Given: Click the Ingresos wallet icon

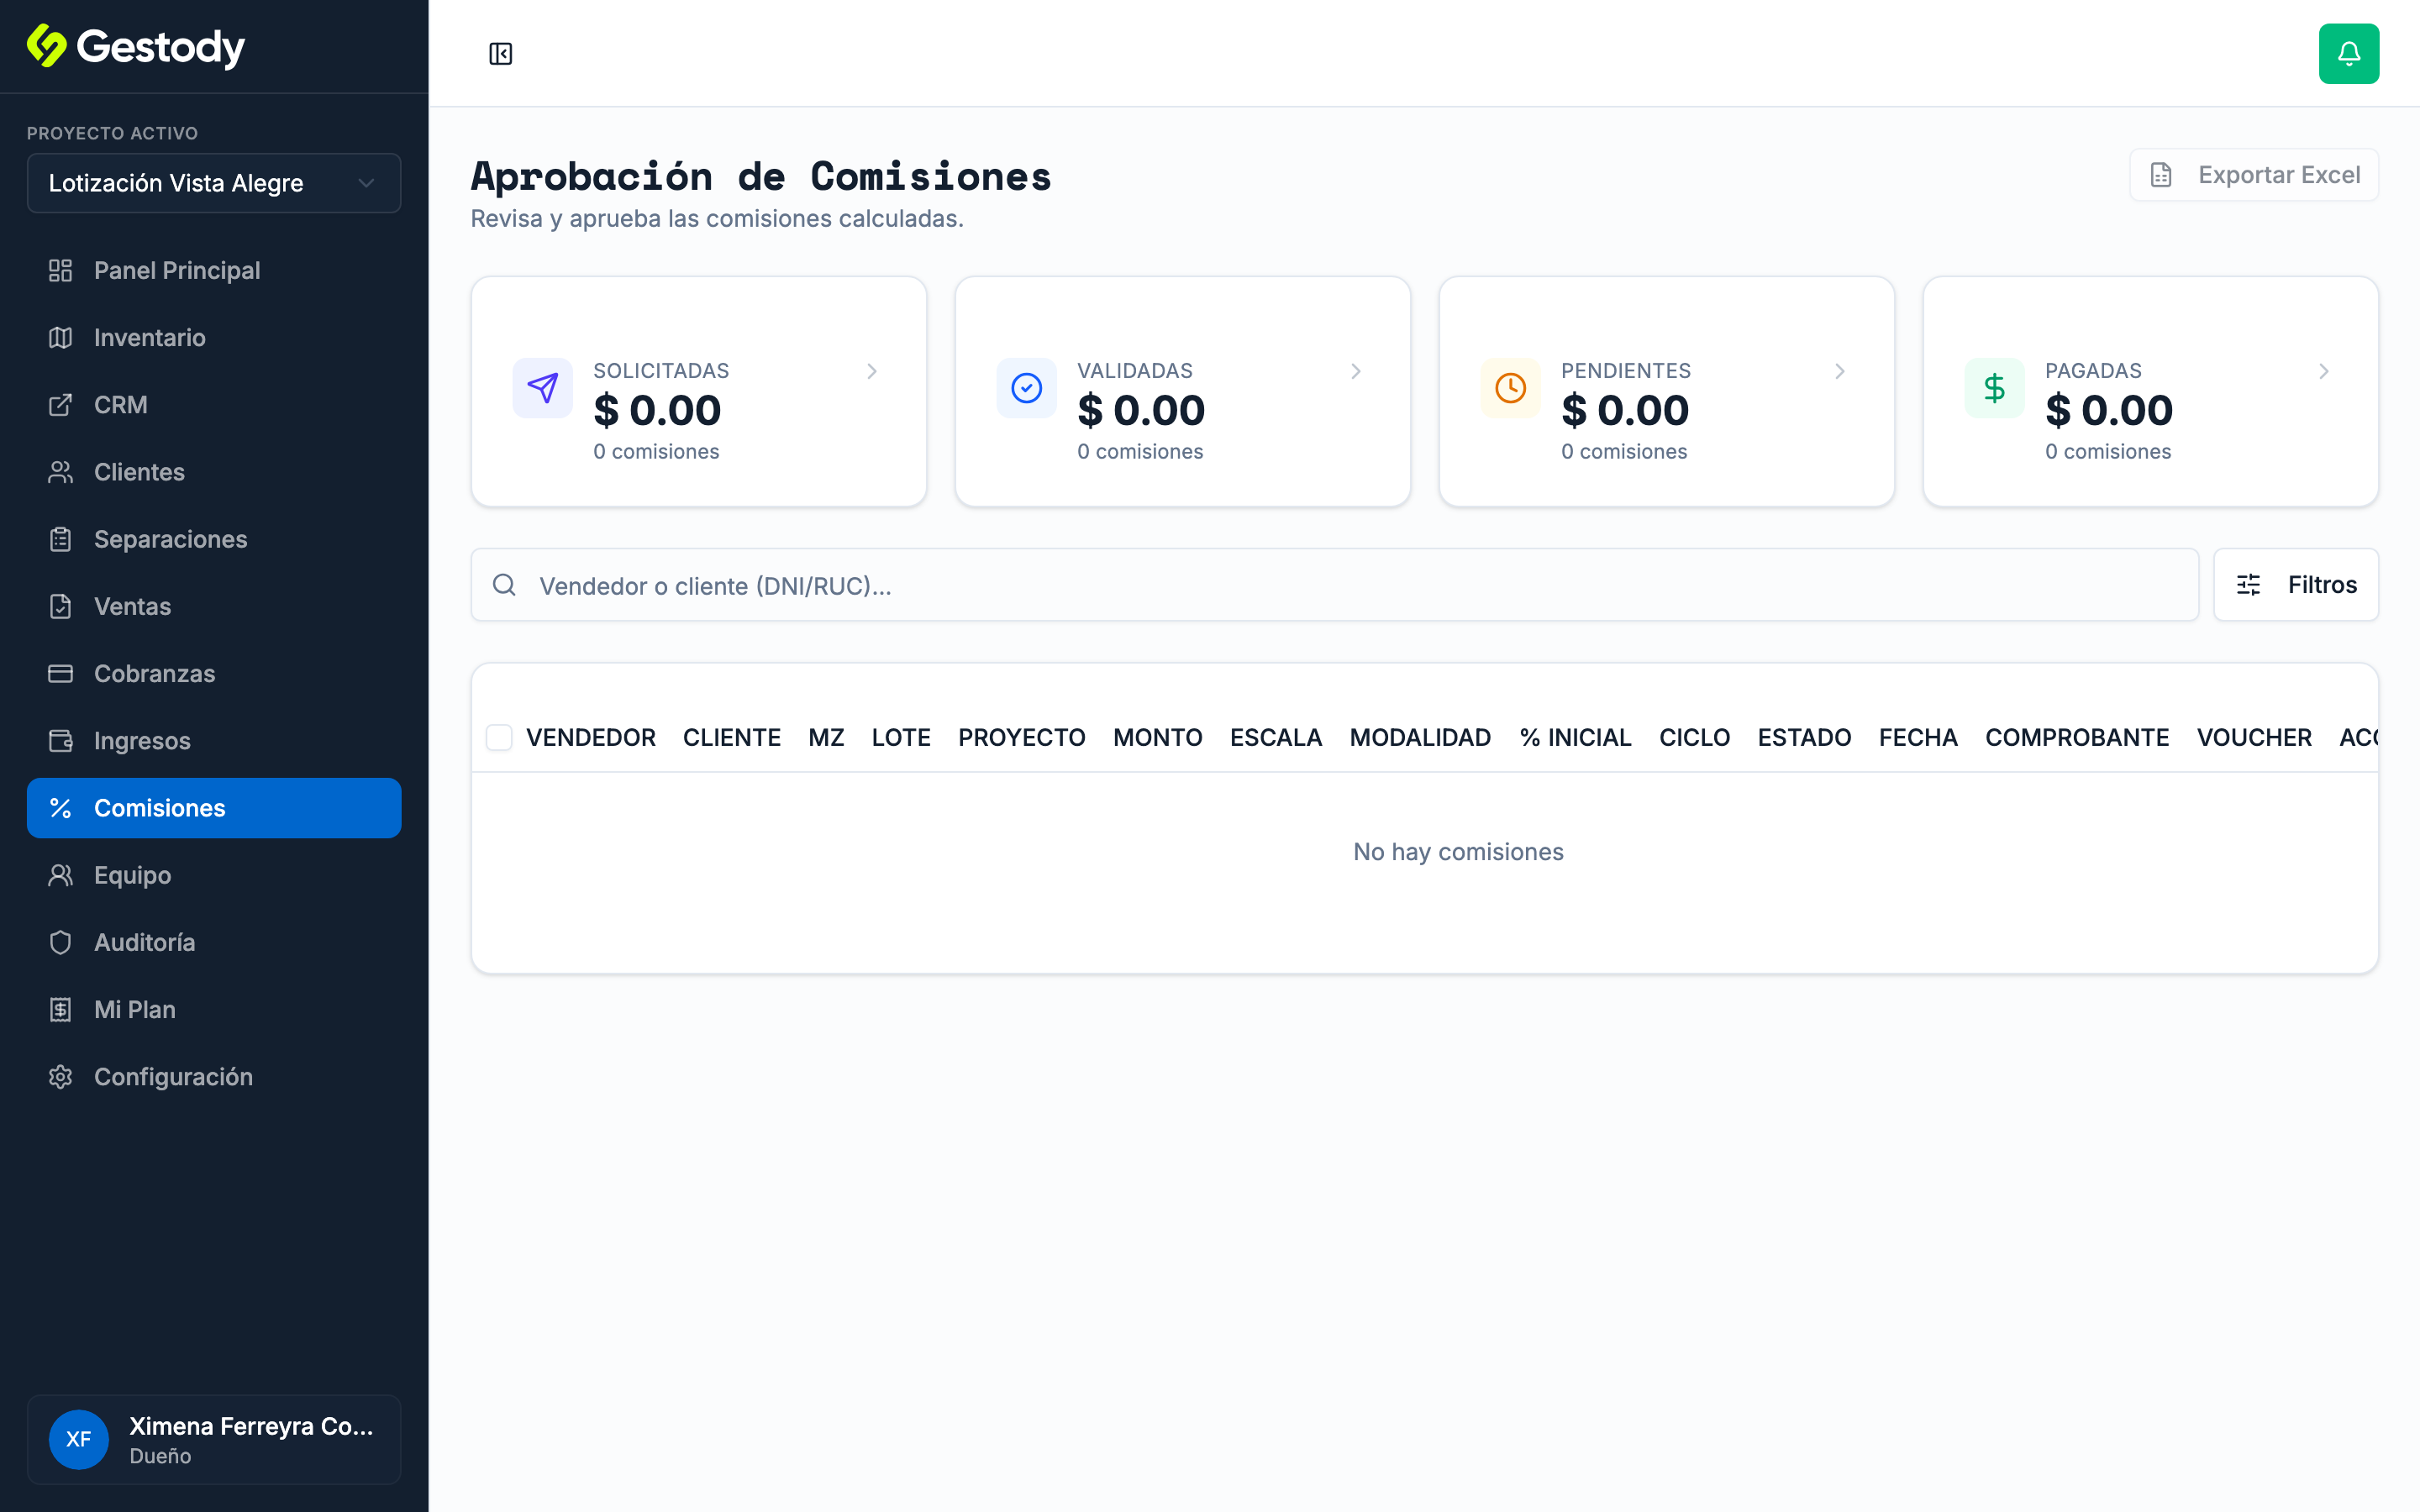Looking at the screenshot, I should (x=61, y=741).
